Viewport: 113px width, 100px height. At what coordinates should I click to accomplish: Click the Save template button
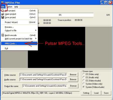click(x=106, y=93)
